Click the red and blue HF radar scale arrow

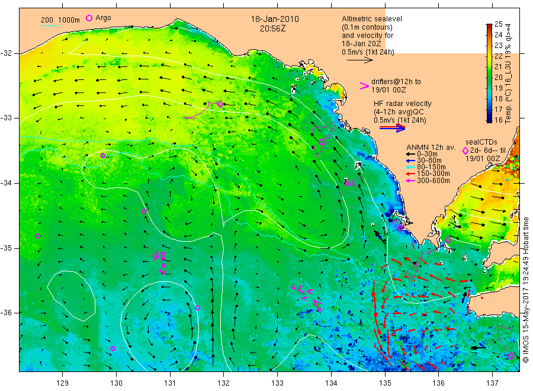392,128
